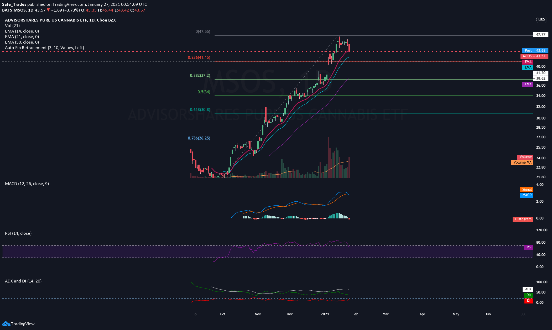Click the purple RSI scale label
The image size is (552, 330).
(x=529, y=247)
